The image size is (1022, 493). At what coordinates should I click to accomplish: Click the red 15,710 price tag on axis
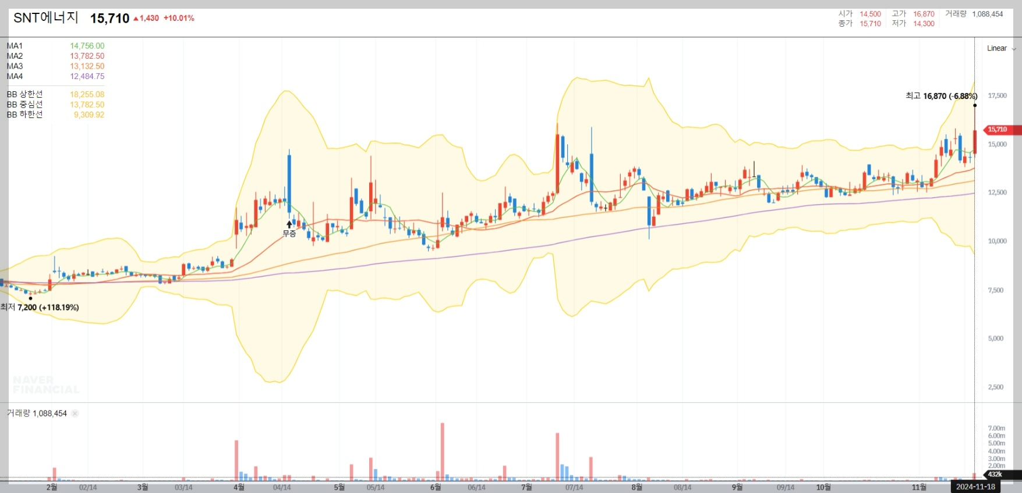1001,130
